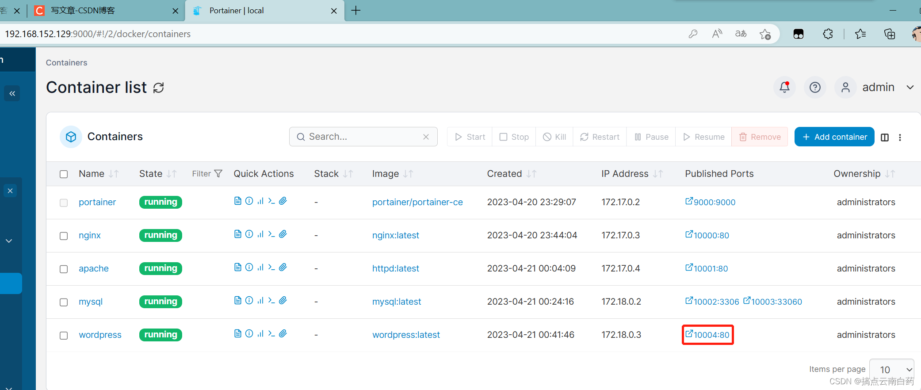Open inspect icon for portainer container
Screen dimensions: 921x390
tap(249, 201)
